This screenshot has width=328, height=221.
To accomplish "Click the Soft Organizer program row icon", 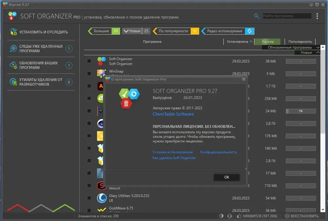I will pos(102,61).
